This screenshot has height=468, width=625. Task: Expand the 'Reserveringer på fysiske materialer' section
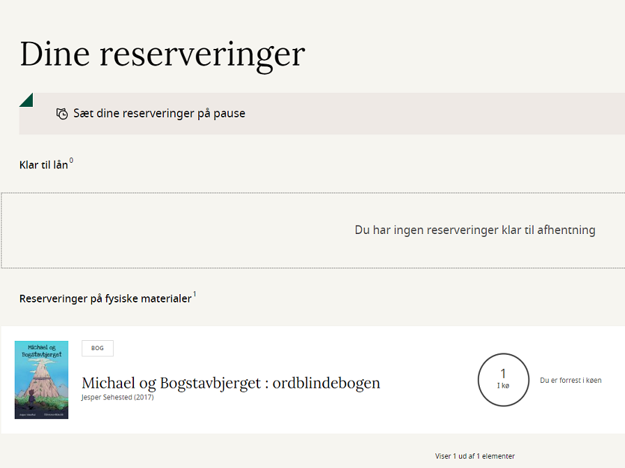105,298
